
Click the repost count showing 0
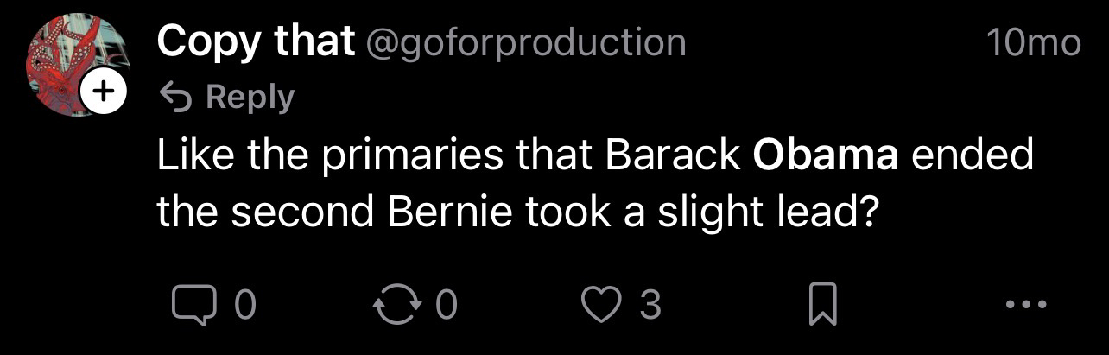click(x=446, y=305)
